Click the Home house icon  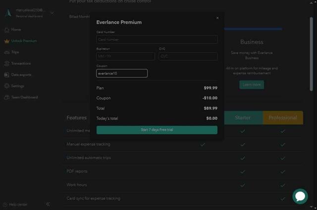7,30
